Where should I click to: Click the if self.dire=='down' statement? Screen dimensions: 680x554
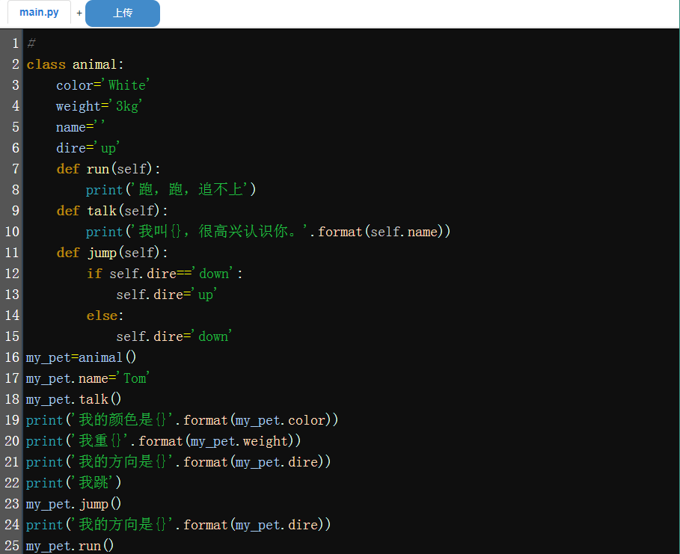pyautogui.click(x=165, y=274)
